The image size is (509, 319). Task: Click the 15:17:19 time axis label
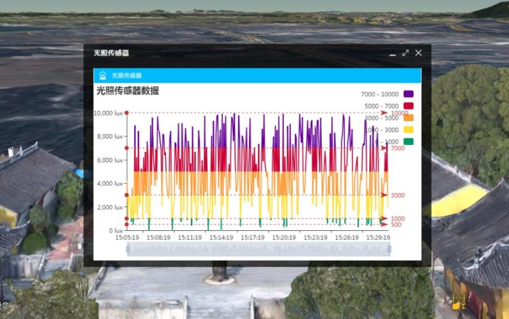click(x=253, y=238)
